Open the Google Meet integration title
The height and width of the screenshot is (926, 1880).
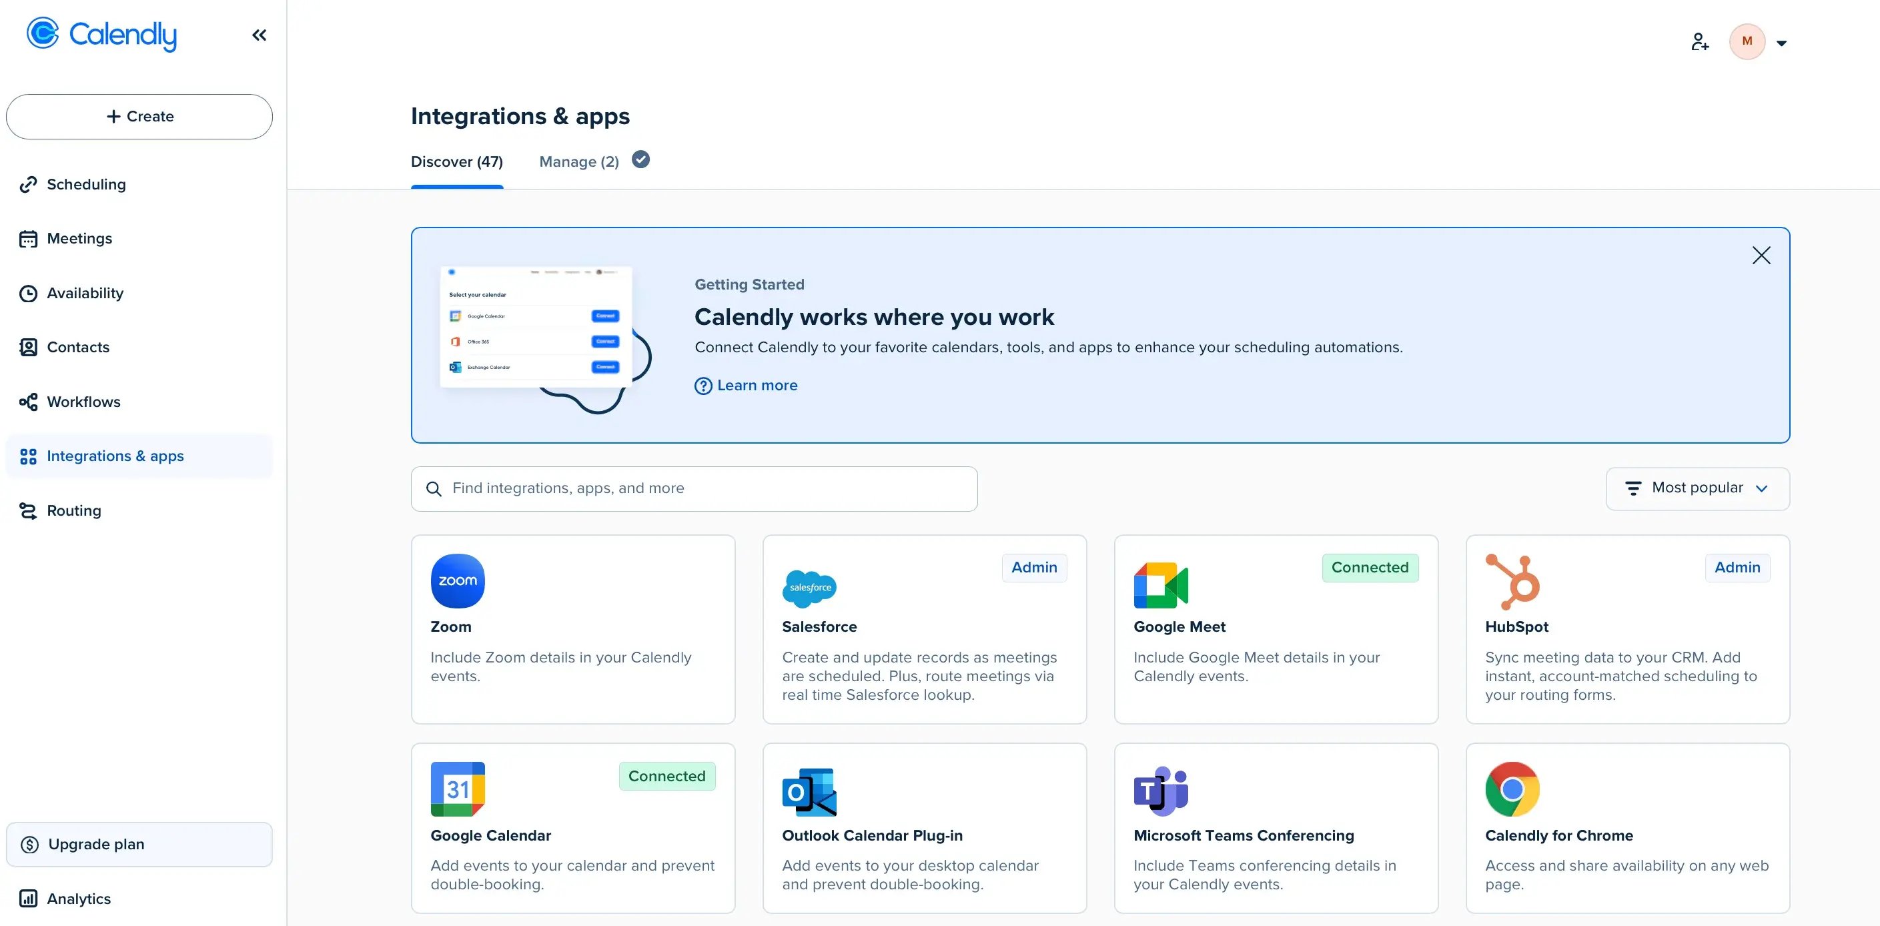(1180, 627)
